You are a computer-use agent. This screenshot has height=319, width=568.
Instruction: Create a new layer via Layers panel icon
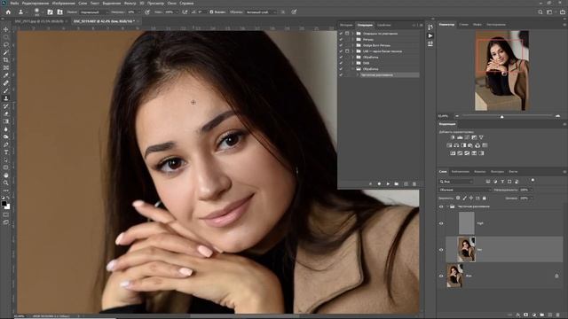550,315
